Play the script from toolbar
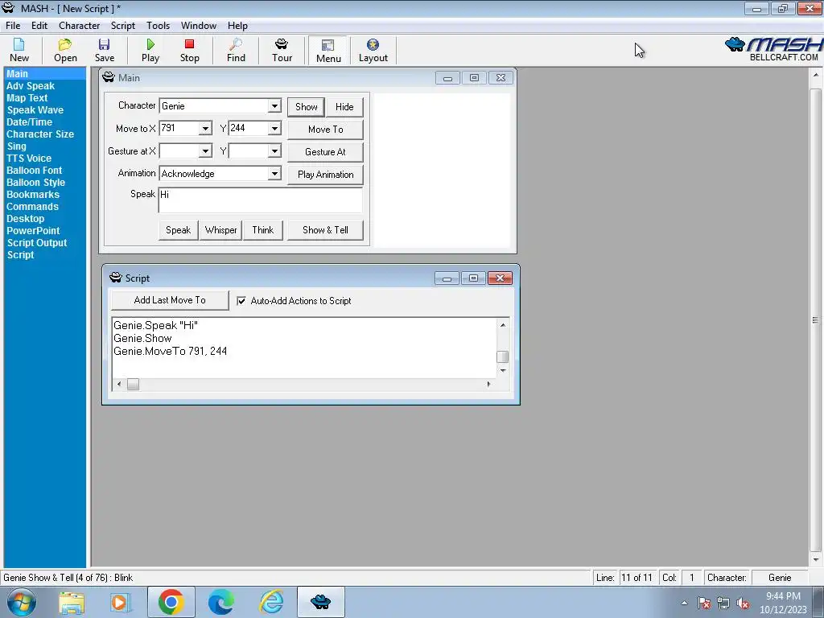 150,51
